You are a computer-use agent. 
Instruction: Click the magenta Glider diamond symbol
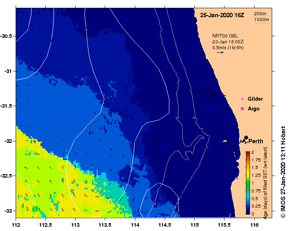click(242, 99)
